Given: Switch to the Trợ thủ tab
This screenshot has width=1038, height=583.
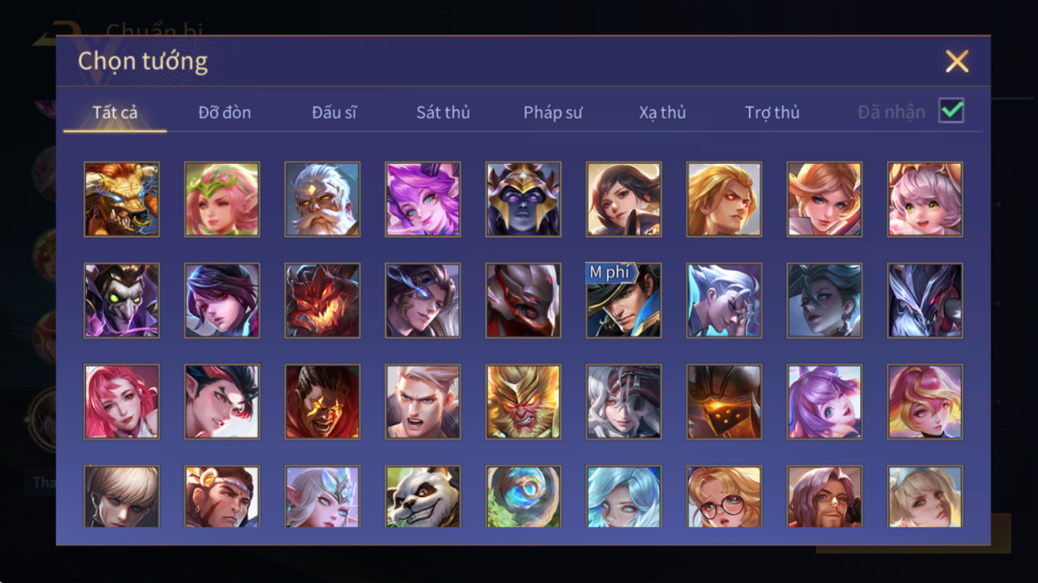Looking at the screenshot, I should point(772,113).
